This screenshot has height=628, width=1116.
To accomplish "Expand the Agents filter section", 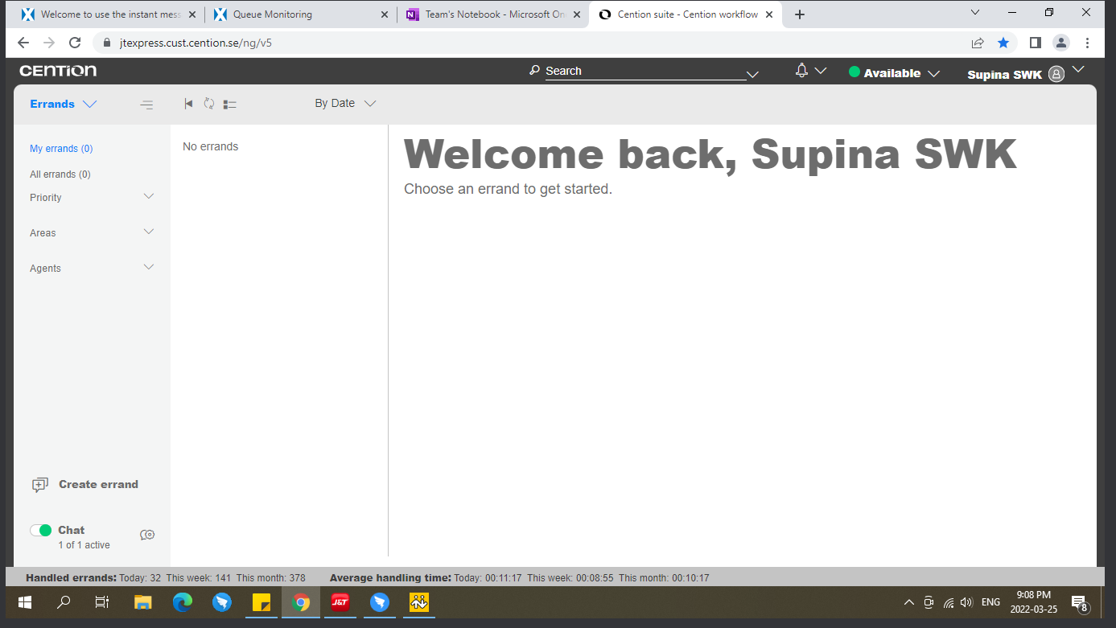I will coord(148,268).
